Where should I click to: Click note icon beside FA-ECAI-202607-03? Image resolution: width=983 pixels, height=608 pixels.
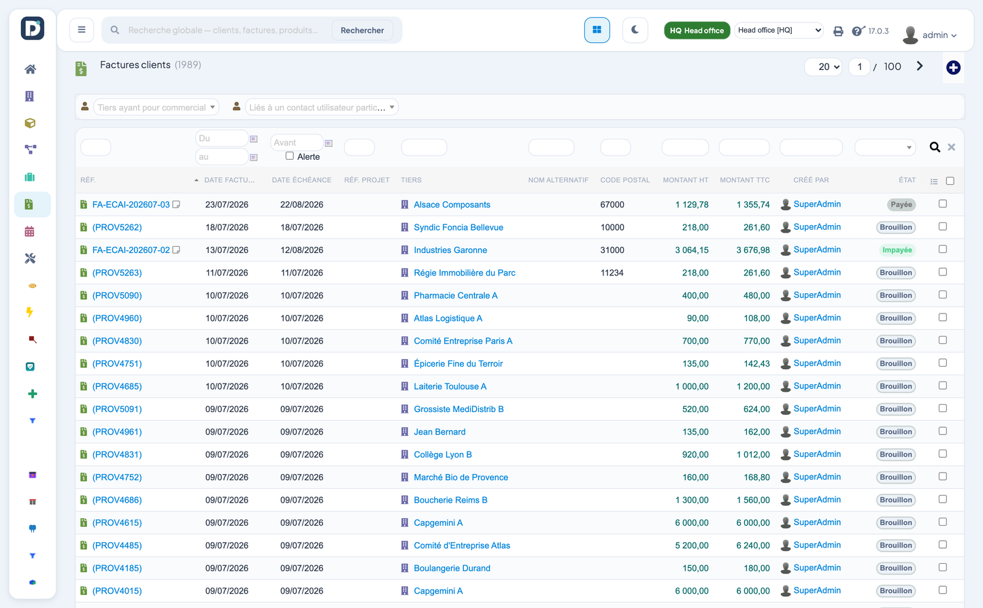(x=176, y=205)
